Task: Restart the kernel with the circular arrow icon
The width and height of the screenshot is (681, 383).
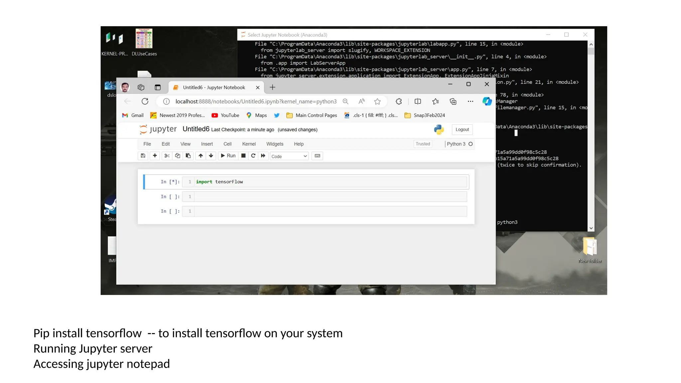Action: pyautogui.click(x=253, y=156)
